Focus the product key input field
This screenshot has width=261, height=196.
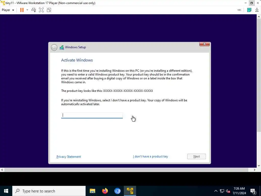[92, 115]
